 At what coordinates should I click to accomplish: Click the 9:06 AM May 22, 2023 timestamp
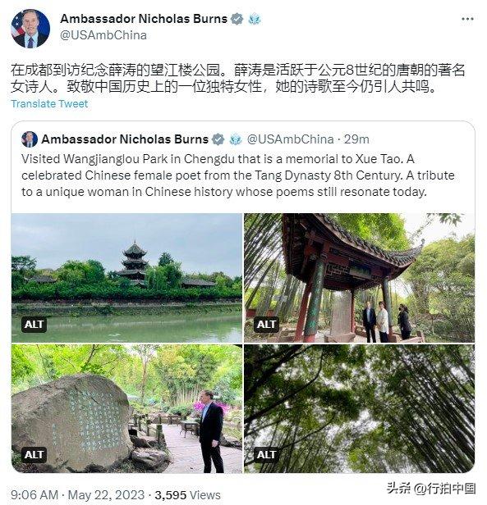click(77, 494)
